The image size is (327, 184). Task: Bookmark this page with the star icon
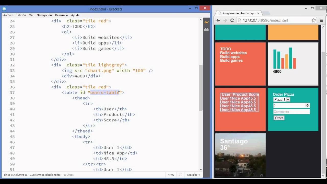[314, 20]
